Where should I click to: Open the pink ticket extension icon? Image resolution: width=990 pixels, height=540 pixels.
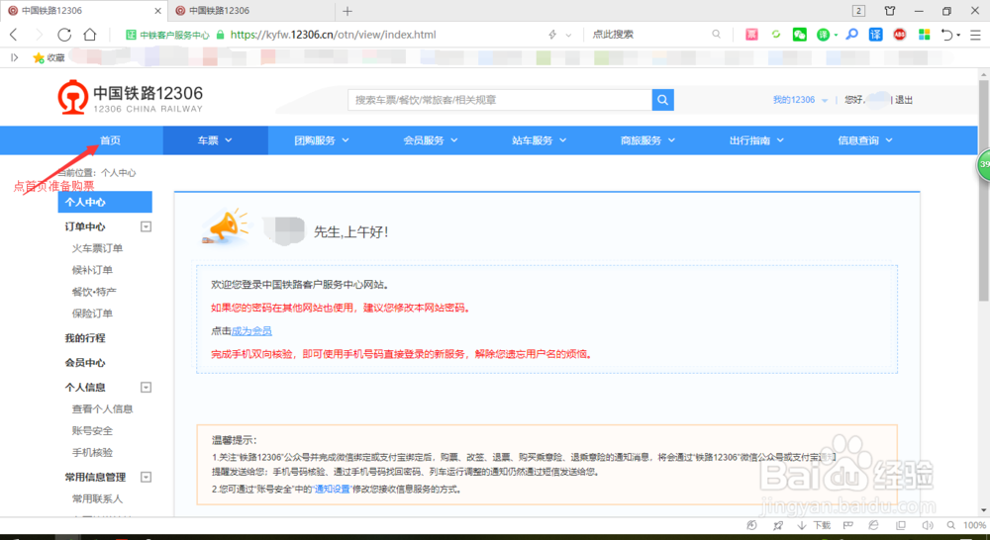(x=751, y=35)
